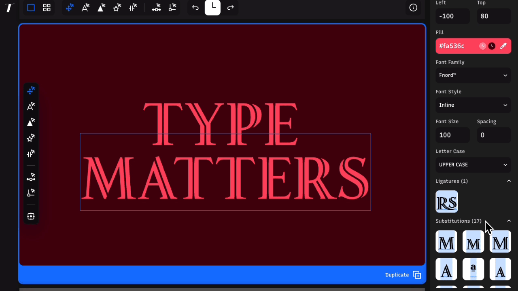Select spacing bars tool in floating canvas toolbar
The image size is (518, 291).
click(31, 154)
